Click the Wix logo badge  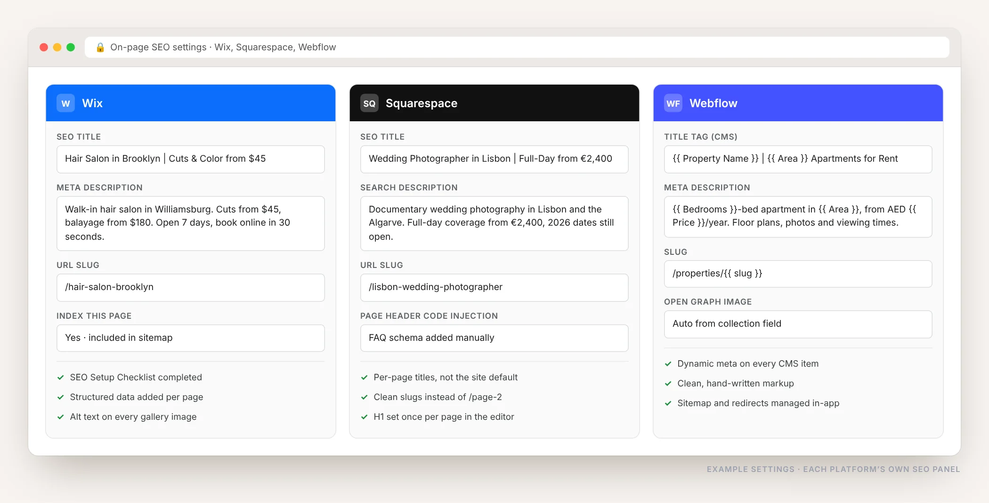coord(65,103)
